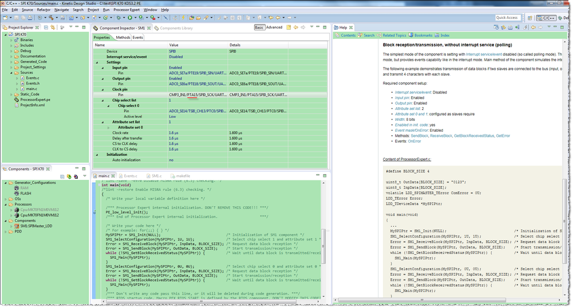Open ProcessorExpert.pe file

click(x=35, y=99)
